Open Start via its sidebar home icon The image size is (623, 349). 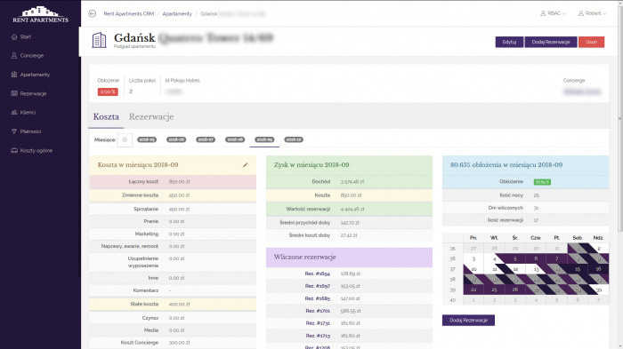(x=14, y=37)
